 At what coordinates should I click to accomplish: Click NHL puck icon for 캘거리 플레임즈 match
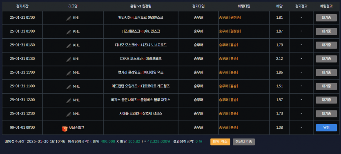[69, 73]
